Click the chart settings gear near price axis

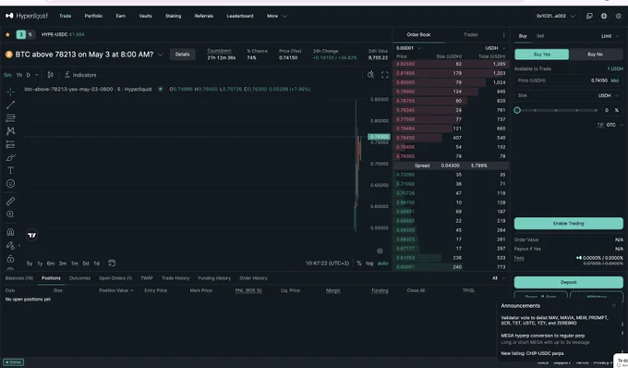coord(380,251)
